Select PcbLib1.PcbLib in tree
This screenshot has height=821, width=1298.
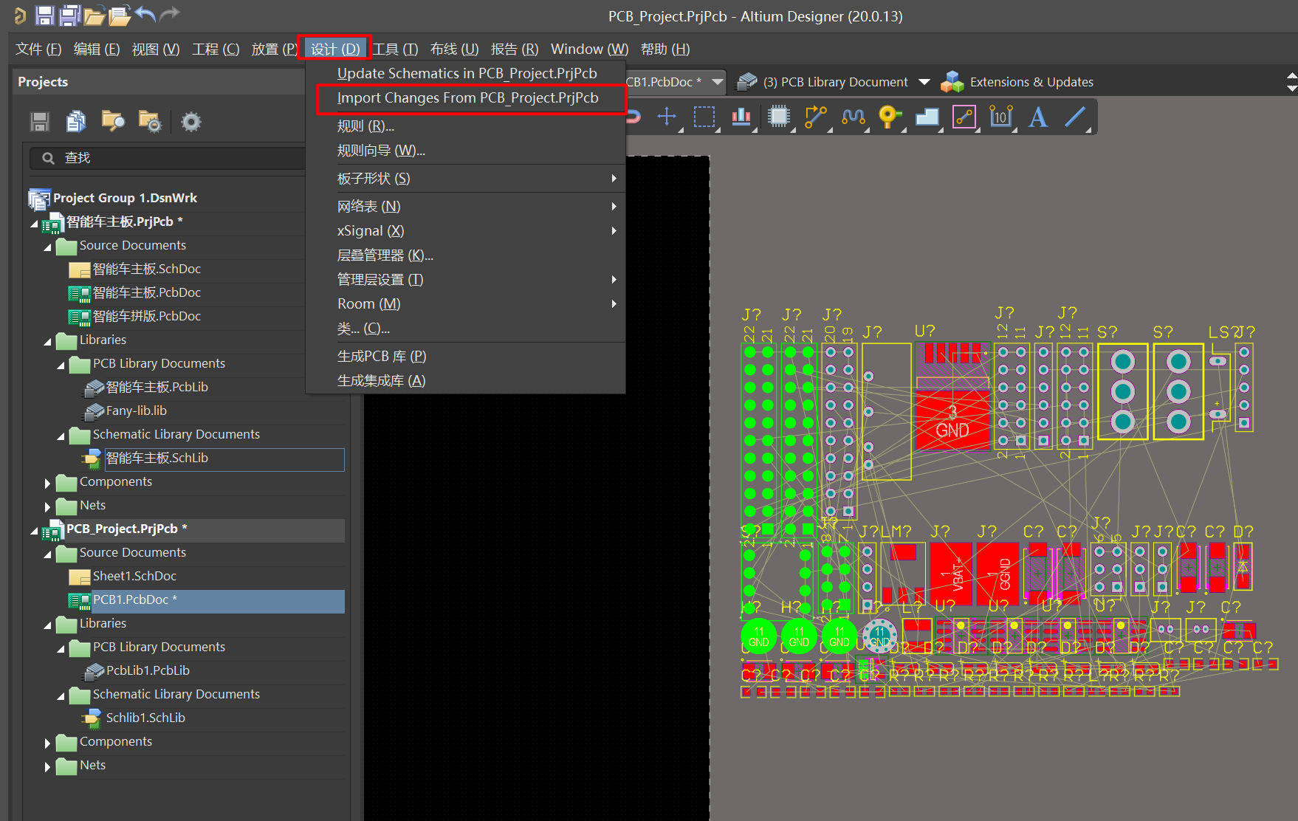pos(148,670)
